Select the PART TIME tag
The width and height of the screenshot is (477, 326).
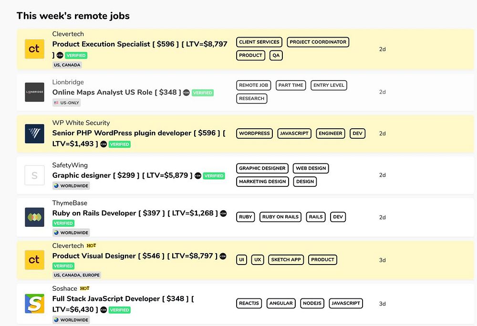point(291,85)
